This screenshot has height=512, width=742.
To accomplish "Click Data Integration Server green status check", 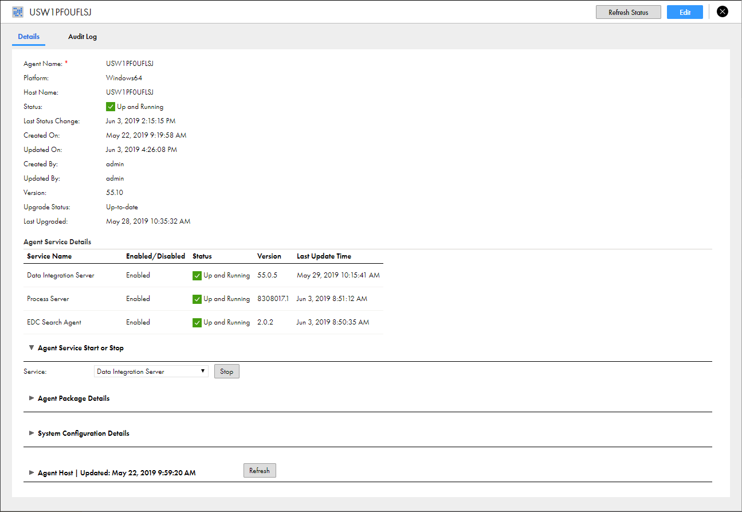I will coord(197,276).
